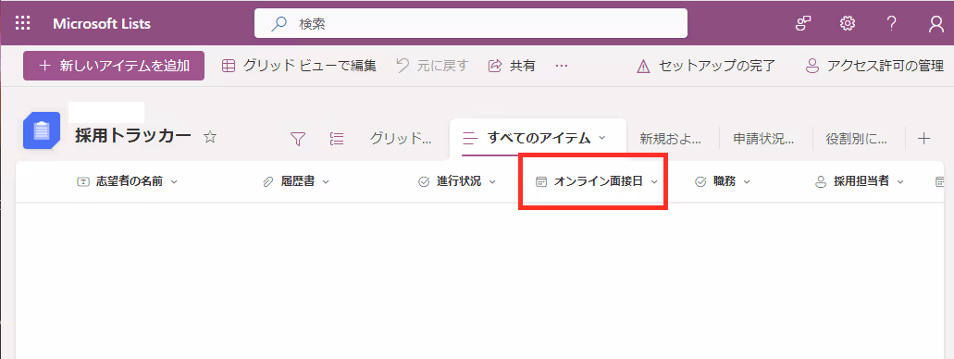Expand the 志望者の名前 column chevron

(x=175, y=182)
